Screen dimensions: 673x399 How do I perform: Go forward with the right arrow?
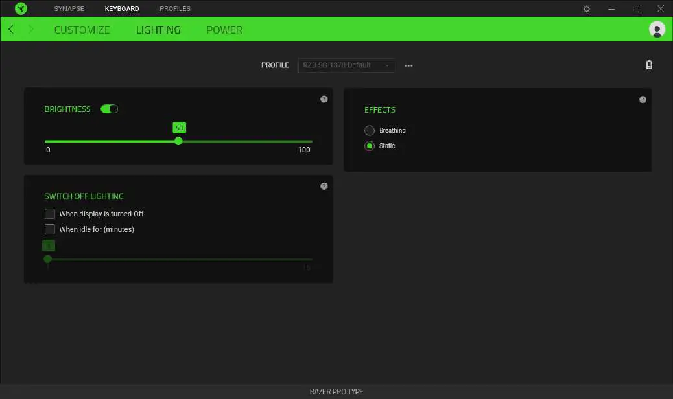31,29
